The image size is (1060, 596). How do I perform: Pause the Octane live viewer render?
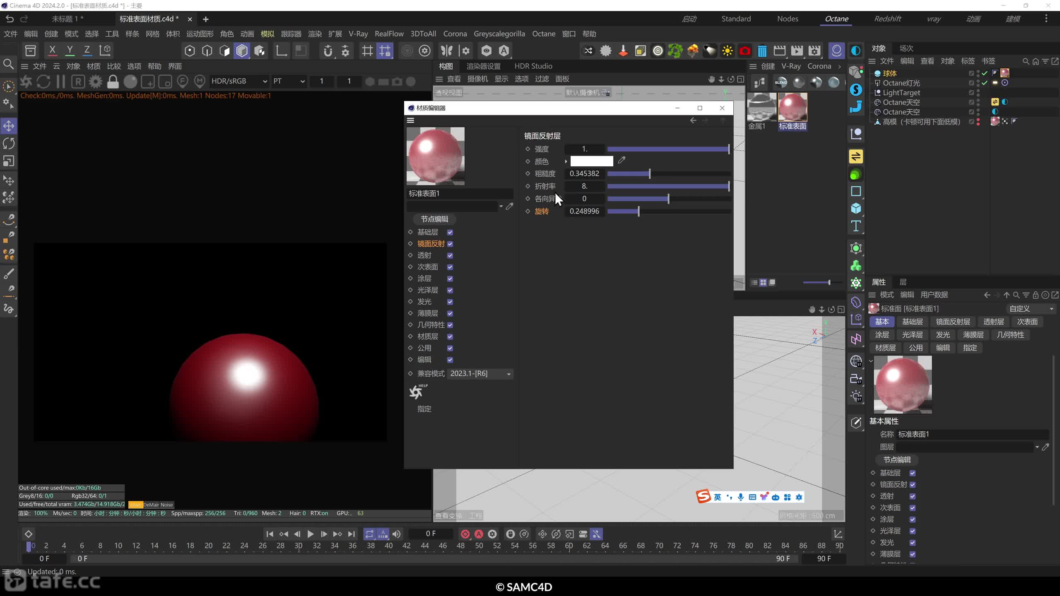tap(60, 82)
